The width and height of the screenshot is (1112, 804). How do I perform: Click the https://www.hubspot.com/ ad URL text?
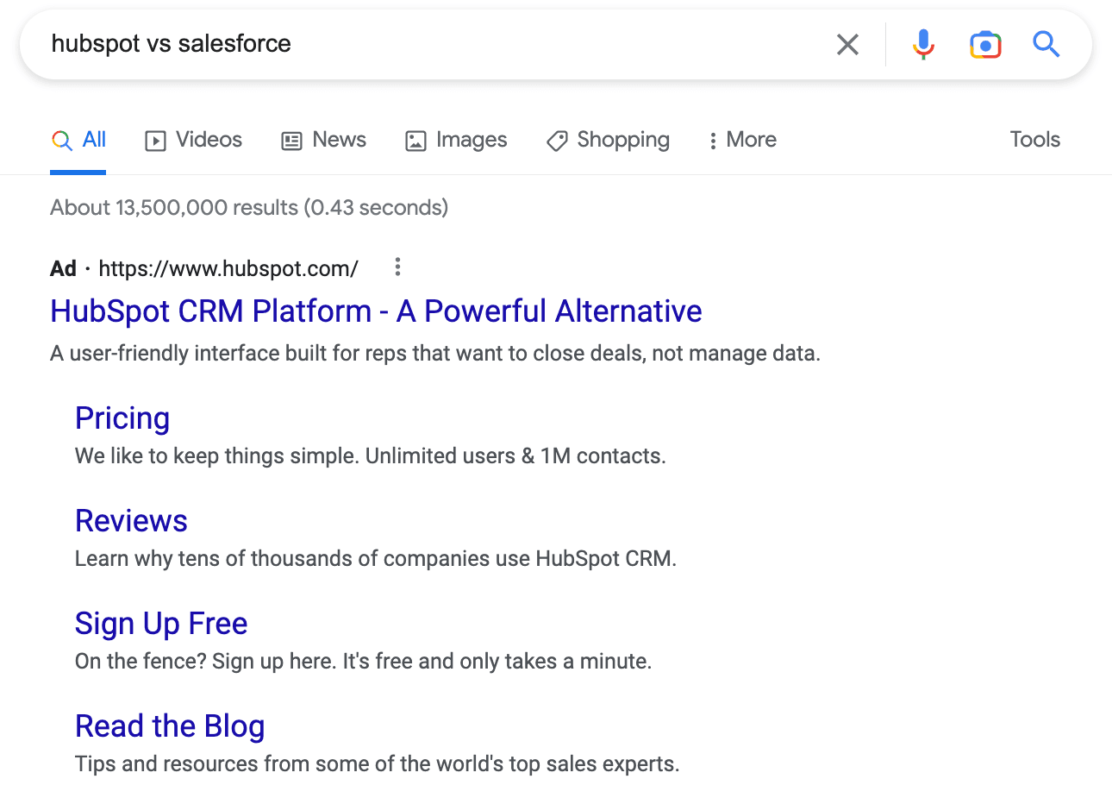coord(228,268)
